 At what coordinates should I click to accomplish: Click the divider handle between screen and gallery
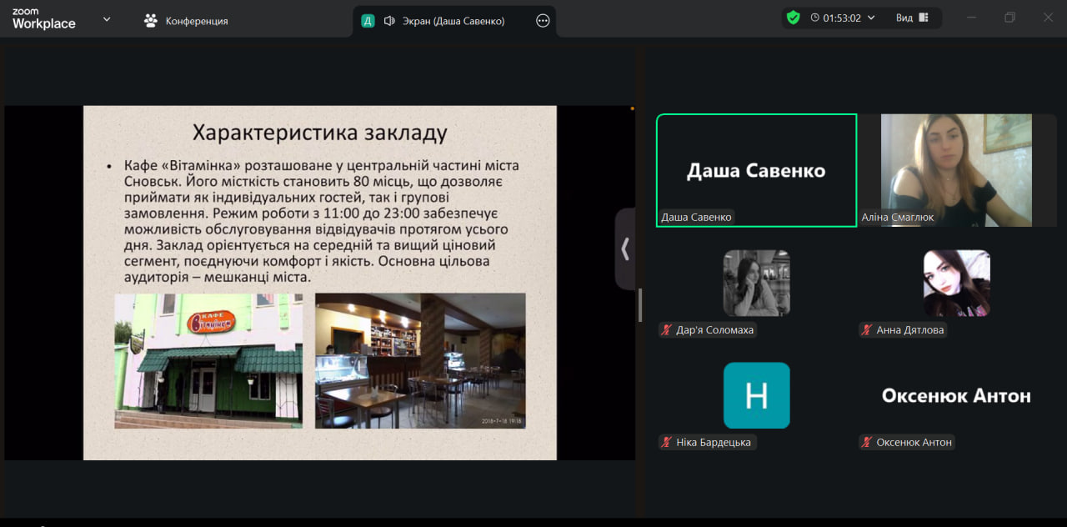click(x=639, y=305)
